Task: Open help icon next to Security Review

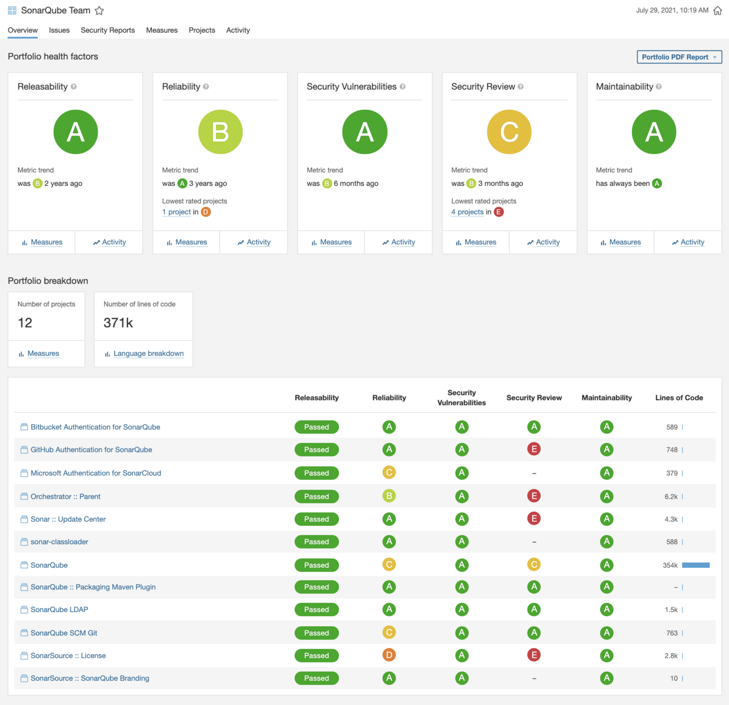Action: pos(521,87)
